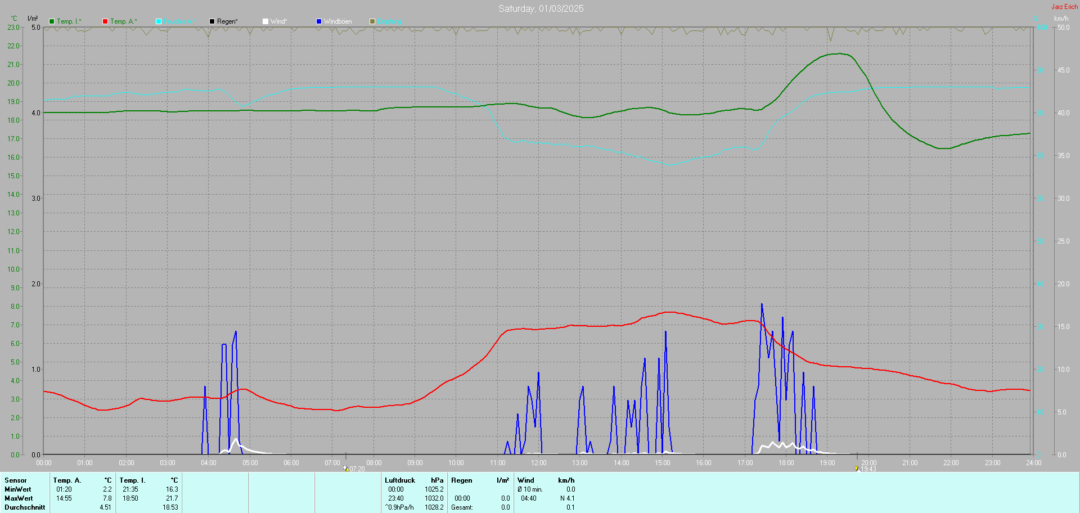Click the "19:43" sunset time label
The image size is (1080, 513).
868,469
